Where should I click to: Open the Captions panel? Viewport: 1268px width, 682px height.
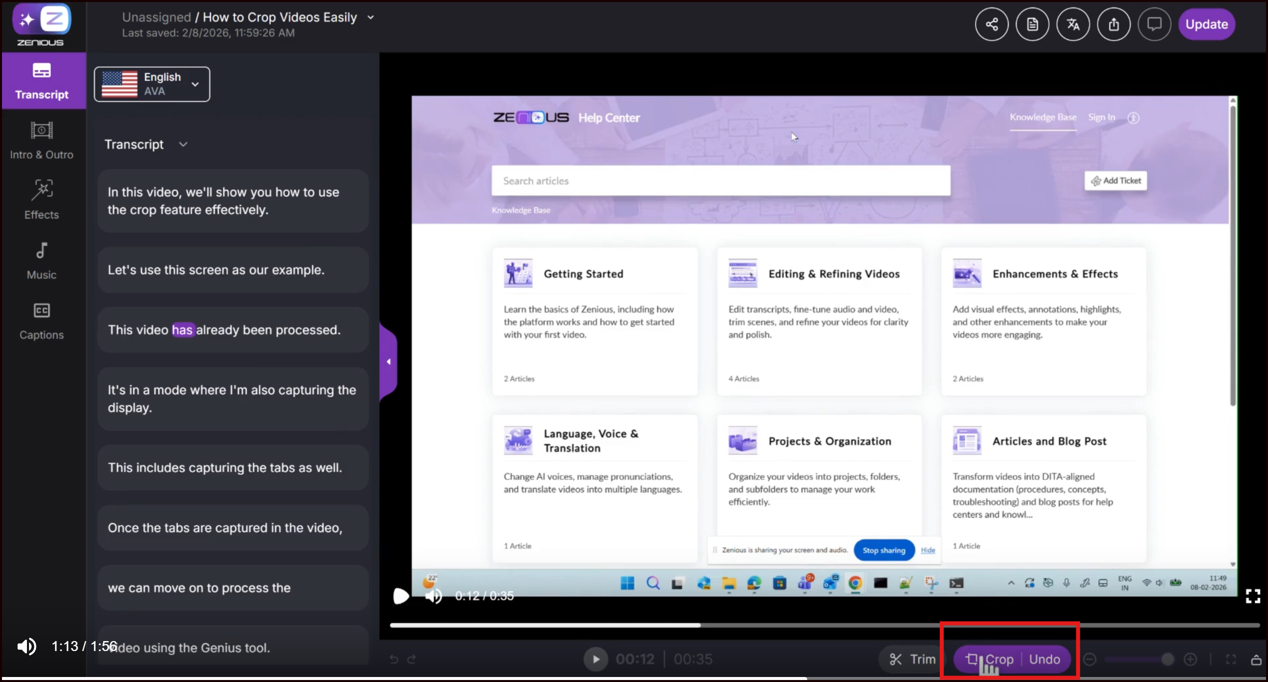[41, 320]
